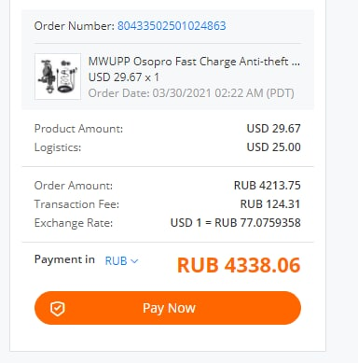Click the Transaction Fee label
This screenshot has height=363, width=358.
tap(76, 204)
